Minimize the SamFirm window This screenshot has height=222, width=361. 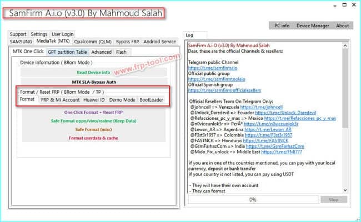(x=335, y=5)
